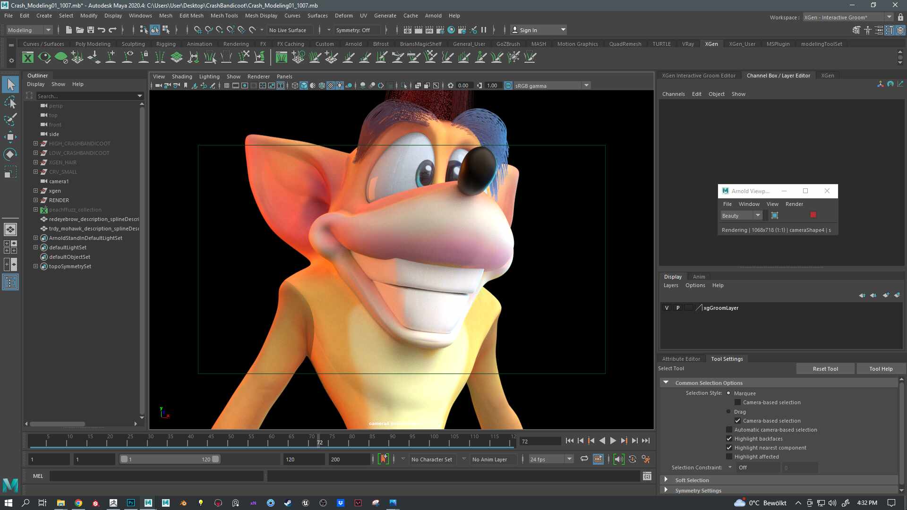907x510 pixels.
Task: Uncheck Highlight backfaces
Action: click(x=729, y=439)
